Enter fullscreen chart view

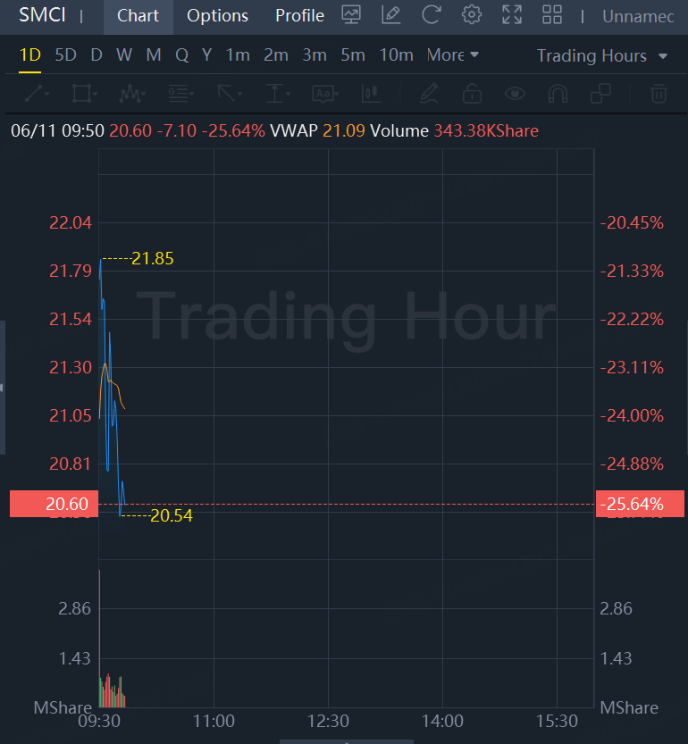pos(511,15)
